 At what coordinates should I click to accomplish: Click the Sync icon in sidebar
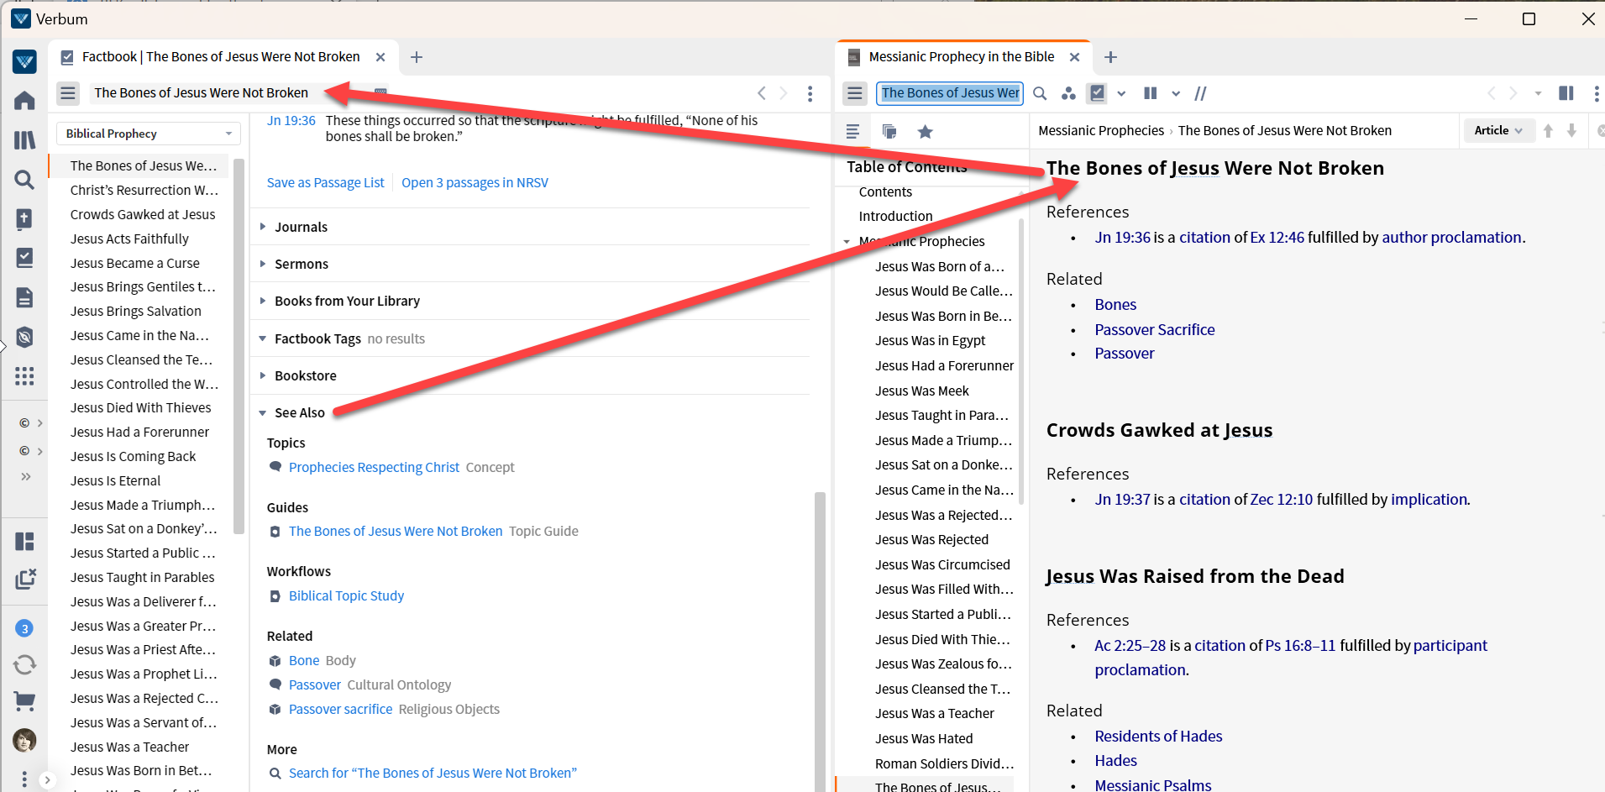(24, 665)
